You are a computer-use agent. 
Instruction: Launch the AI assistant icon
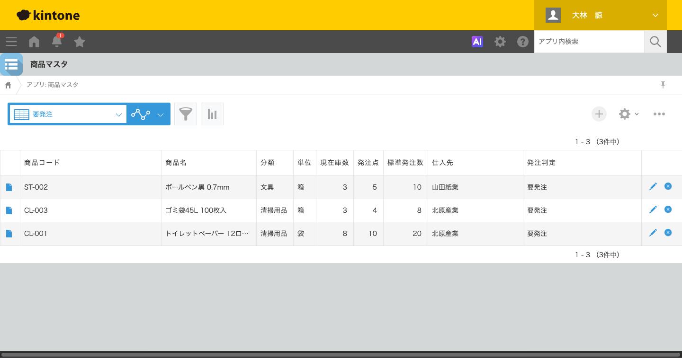477,42
